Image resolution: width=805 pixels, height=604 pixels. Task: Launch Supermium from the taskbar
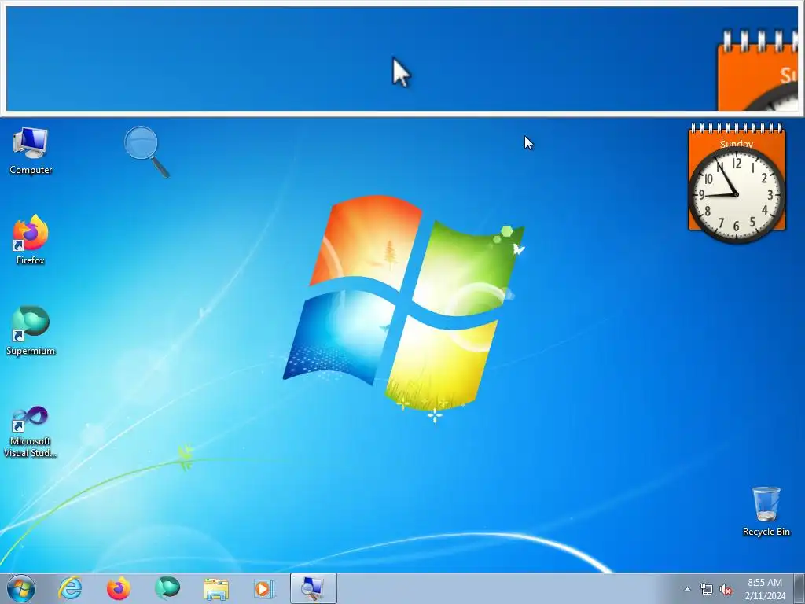click(167, 588)
